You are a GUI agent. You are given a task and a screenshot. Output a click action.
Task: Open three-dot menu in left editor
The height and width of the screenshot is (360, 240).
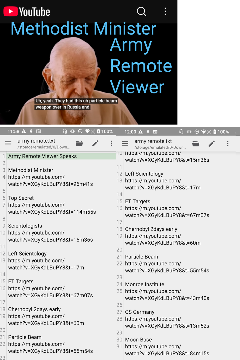(x=111, y=143)
